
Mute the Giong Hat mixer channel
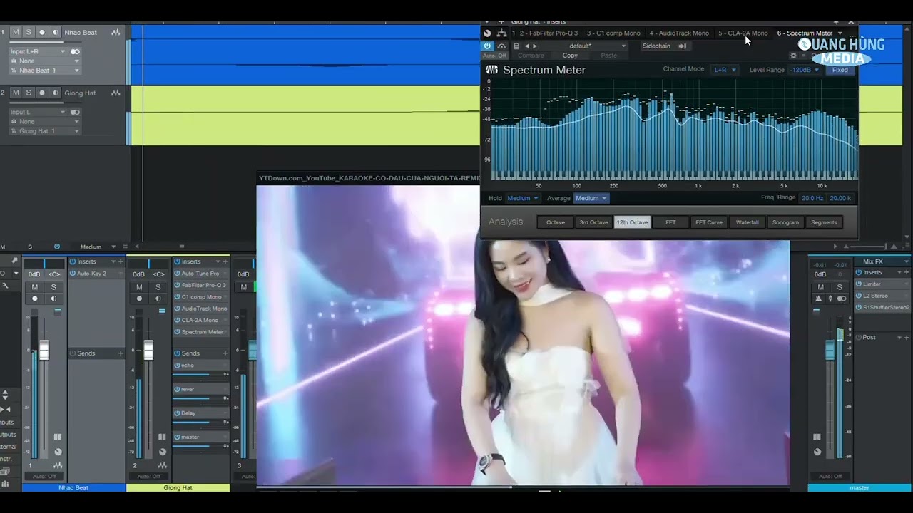pos(139,287)
